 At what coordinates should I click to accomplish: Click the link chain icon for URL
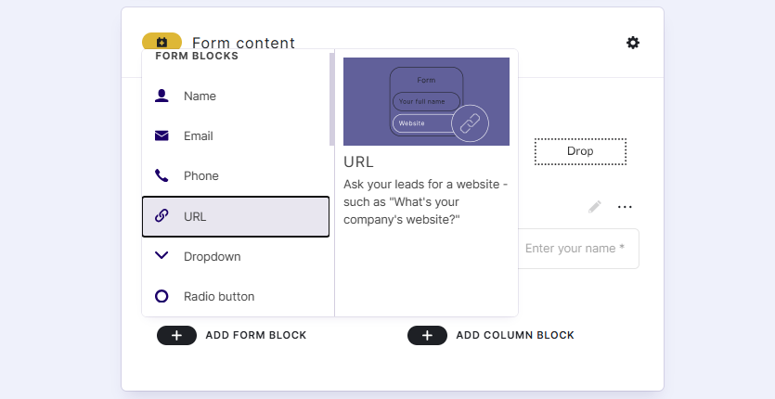pyautogui.click(x=161, y=216)
